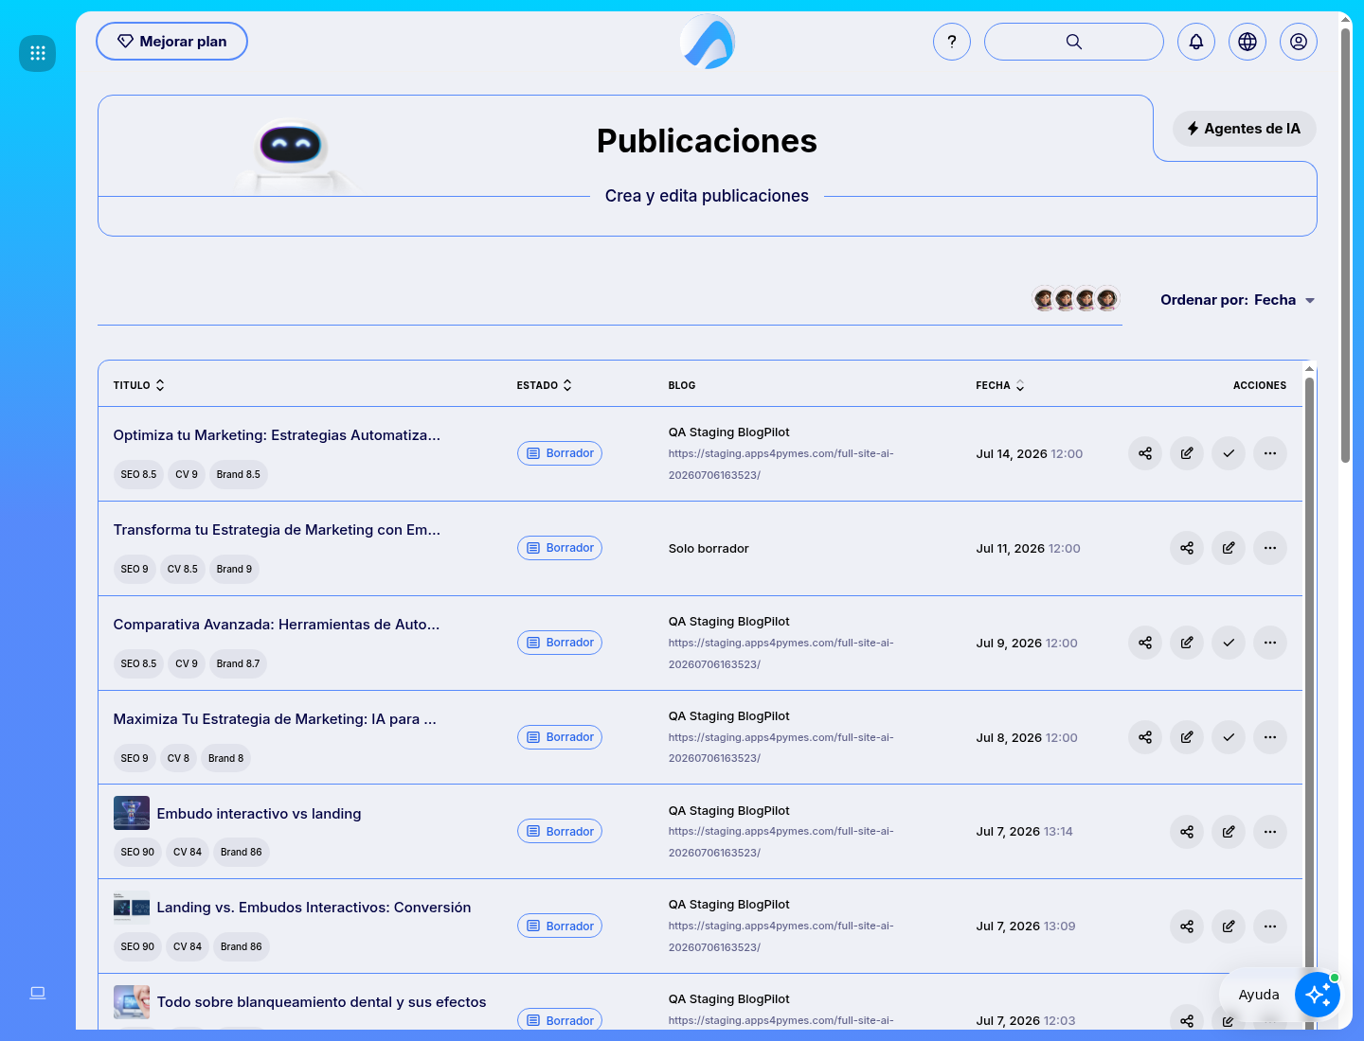Click Borrador status of Embudo interactivo vs landing
1364x1041 pixels.
tap(560, 831)
